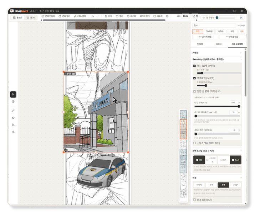Click the 저장 save item in top toolbar
Screen dimensions: 255x213
108,16
